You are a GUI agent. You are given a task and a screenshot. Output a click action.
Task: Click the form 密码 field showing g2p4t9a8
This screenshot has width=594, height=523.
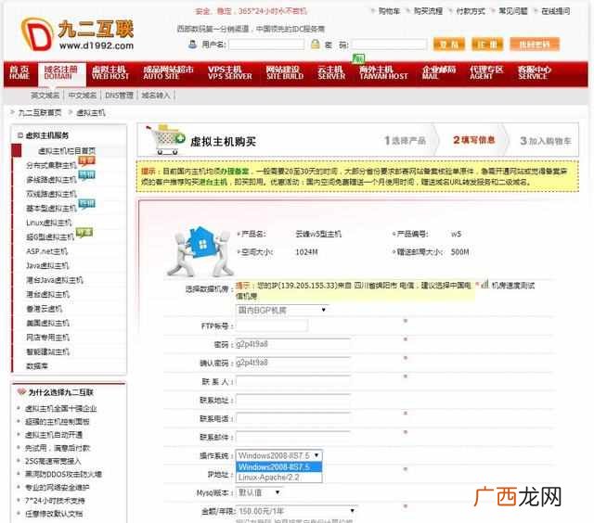293,344
